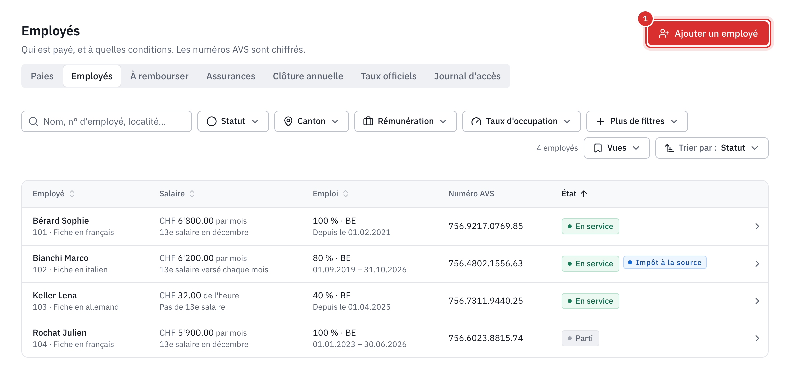Select the name Bianchi Marco
Screen dimensions: 790x373
coord(61,258)
